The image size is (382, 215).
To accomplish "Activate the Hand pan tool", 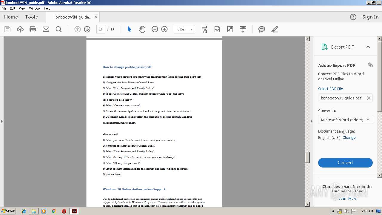I will point(142,29).
